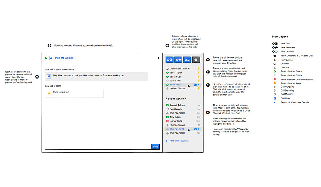Start a New Call from the action bar
This screenshot has height=187, width=321.
pos(169,60)
